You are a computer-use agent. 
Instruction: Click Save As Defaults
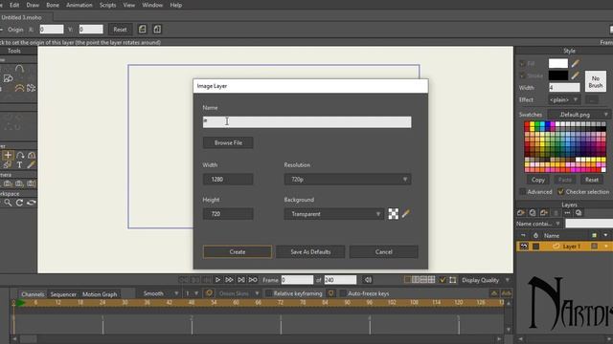click(x=310, y=251)
